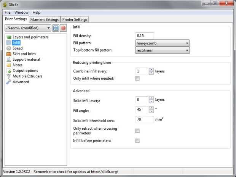Open the Fill pattern honeycomb dropdown
The width and height of the screenshot is (236, 177).
tap(163, 43)
